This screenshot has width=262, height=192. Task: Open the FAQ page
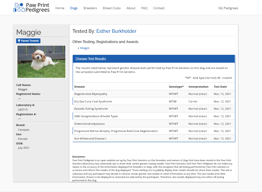point(144,8)
